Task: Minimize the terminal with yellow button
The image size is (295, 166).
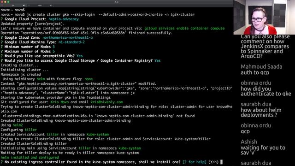Action: [x=5, y=2]
